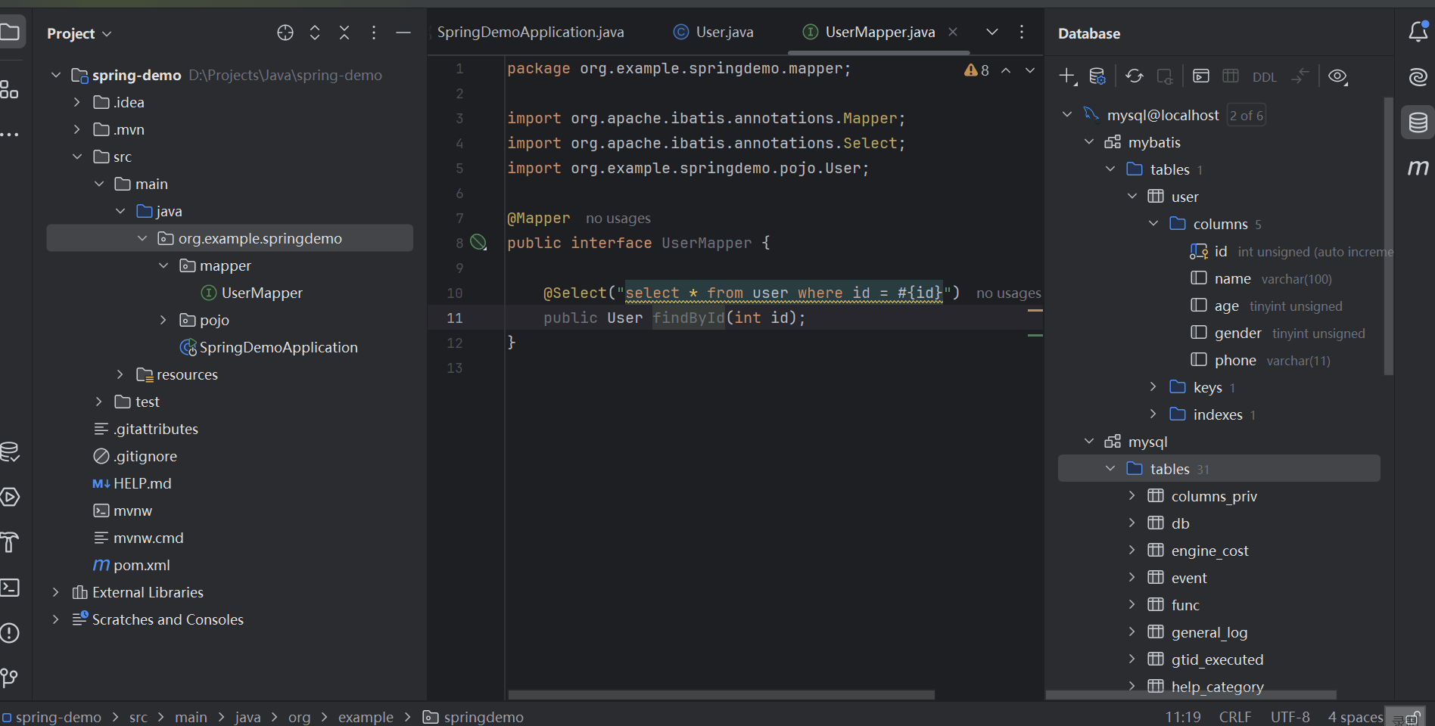Click the Database panel vertical scrollbar
The width and height of the screenshot is (1435, 726).
(1388, 236)
